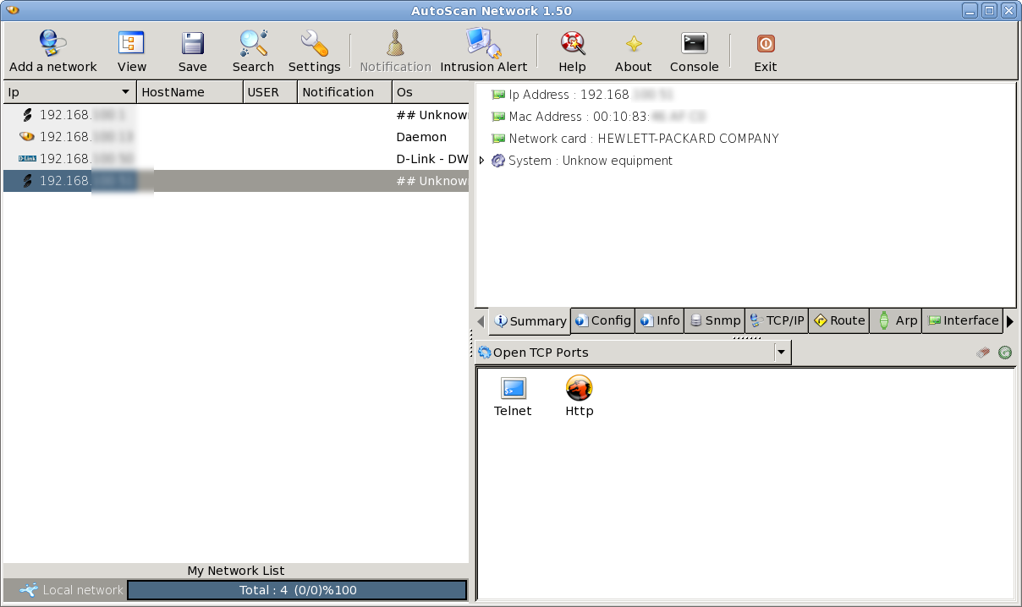The width and height of the screenshot is (1022, 607).
Task: Click the Save floppy disk icon
Action: coord(192,43)
